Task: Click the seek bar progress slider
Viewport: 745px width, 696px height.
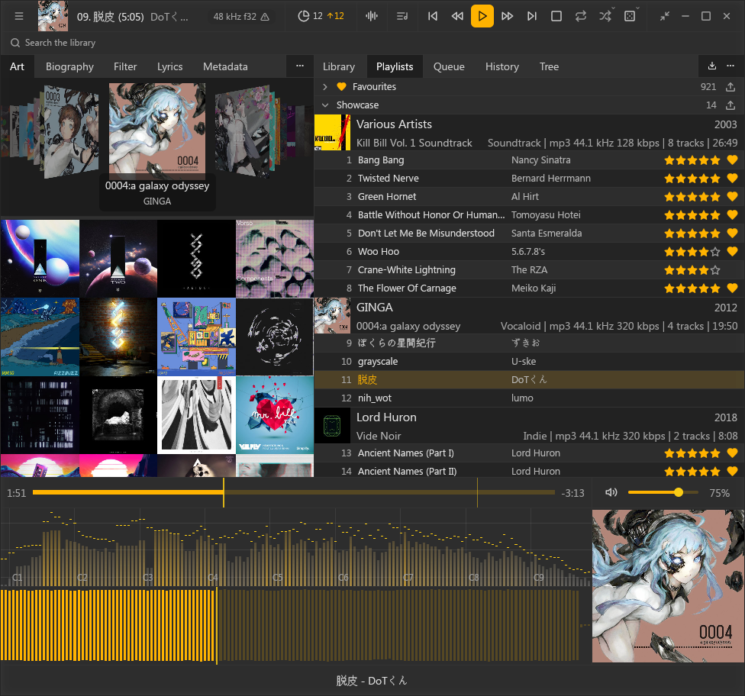Action: coord(294,493)
